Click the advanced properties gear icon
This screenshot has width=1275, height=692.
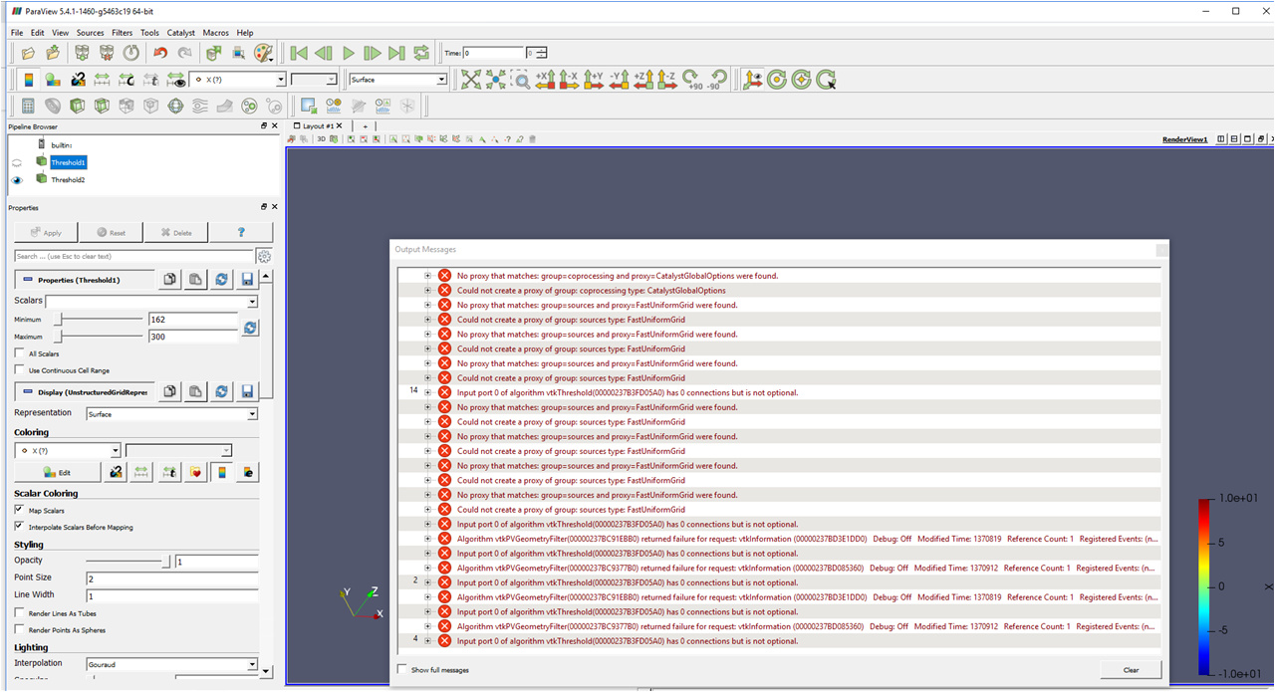[264, 257]
